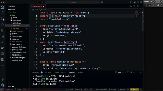Viewport: 163px width, 91px height.
Task: Open editor More Actions ellipsis
Action: [141, 6]
